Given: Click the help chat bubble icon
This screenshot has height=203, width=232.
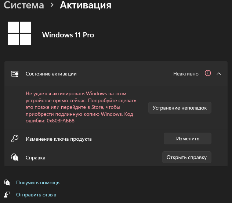Looking at the screenshot, I should [15, 158].
